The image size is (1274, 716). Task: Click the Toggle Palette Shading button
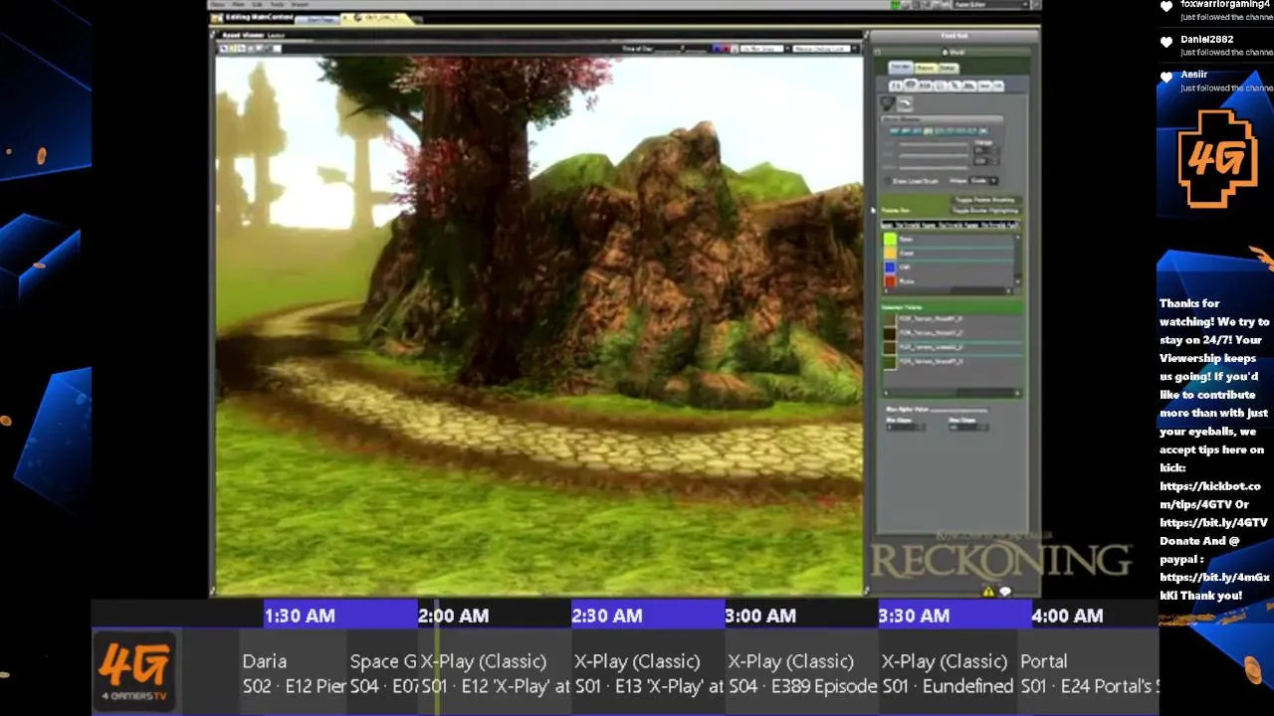click(983, 200)
